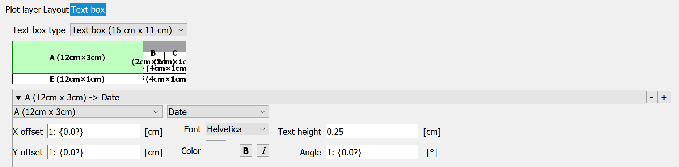The width and height of the screenshot is (679, 167).
Task: Toggle italic text formatting button
Action: click(263, 150)
